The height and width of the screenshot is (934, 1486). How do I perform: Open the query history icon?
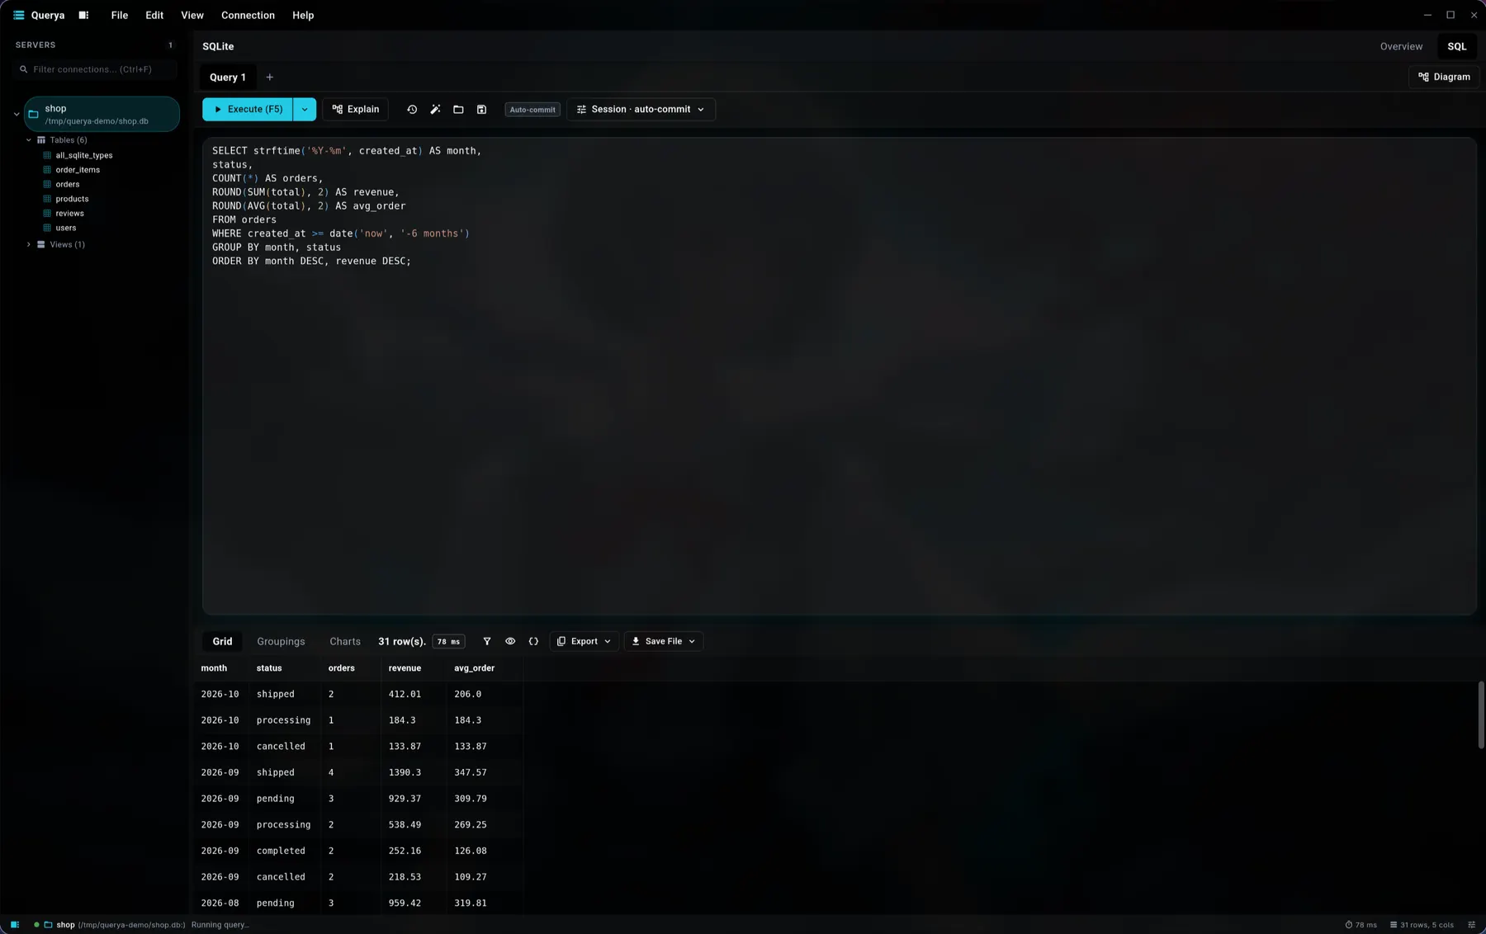(412, 110)
